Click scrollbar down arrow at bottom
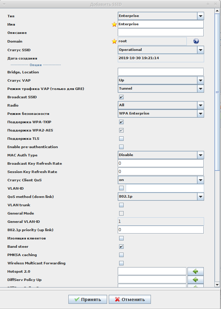 217,284
